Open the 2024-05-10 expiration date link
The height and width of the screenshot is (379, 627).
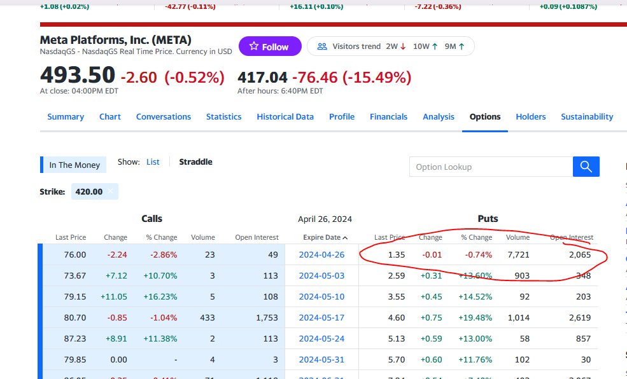point(321,297)
